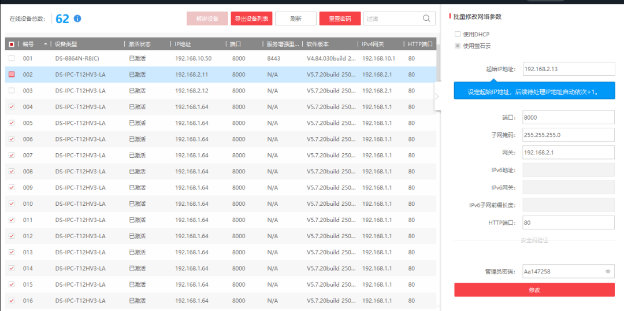Click in the 子网掩码 input field
This screenshot has width=624, height=311.
pyautogui.click(x=568, y=135)
